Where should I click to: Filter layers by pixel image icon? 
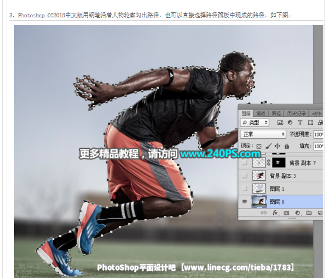[280, 122]
